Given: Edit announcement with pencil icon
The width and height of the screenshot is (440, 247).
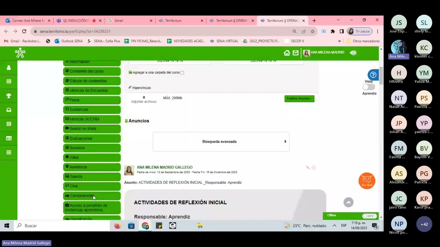Looking at the screenshot, I should [x=308, y=167].
